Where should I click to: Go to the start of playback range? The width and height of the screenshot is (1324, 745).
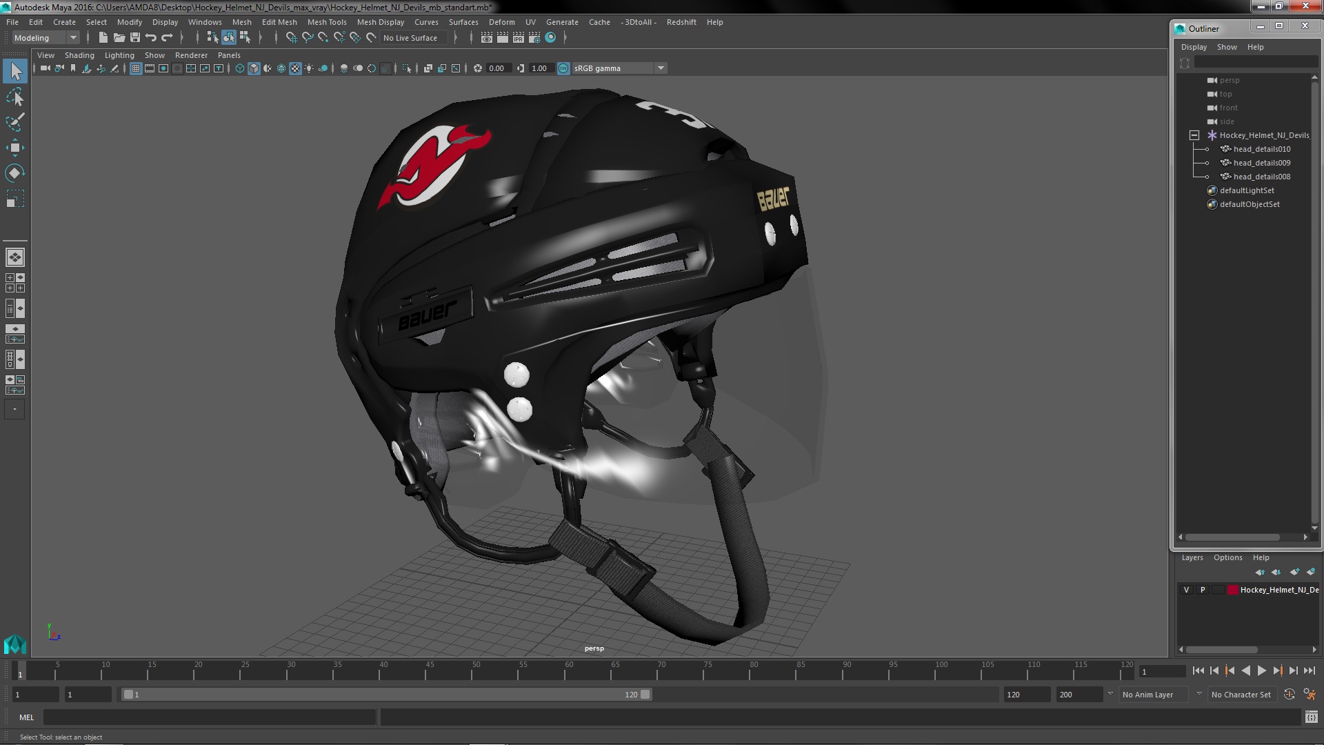1198,670
